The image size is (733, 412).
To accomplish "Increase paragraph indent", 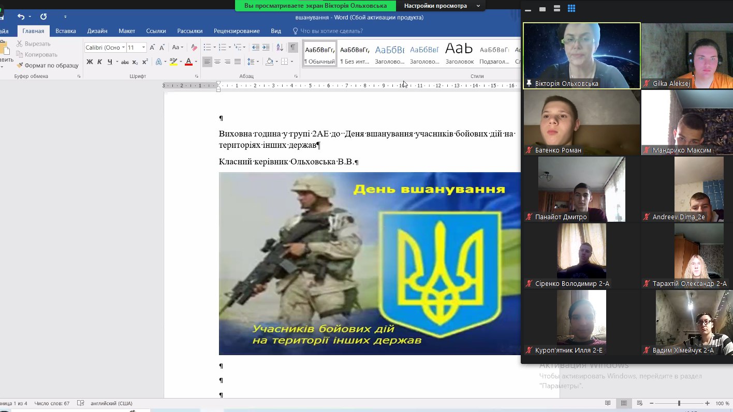I will click(x=266, y=48).
